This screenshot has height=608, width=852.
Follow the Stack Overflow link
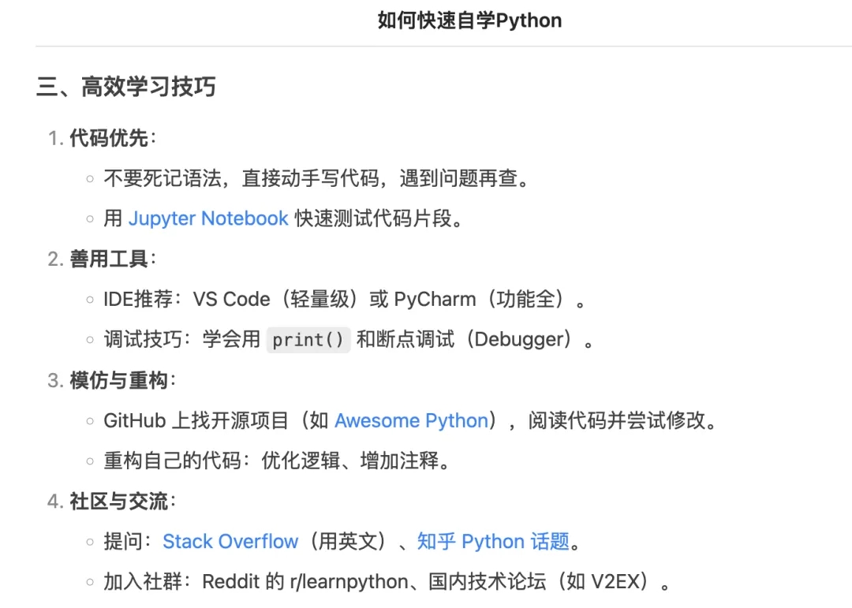point(230,542)
